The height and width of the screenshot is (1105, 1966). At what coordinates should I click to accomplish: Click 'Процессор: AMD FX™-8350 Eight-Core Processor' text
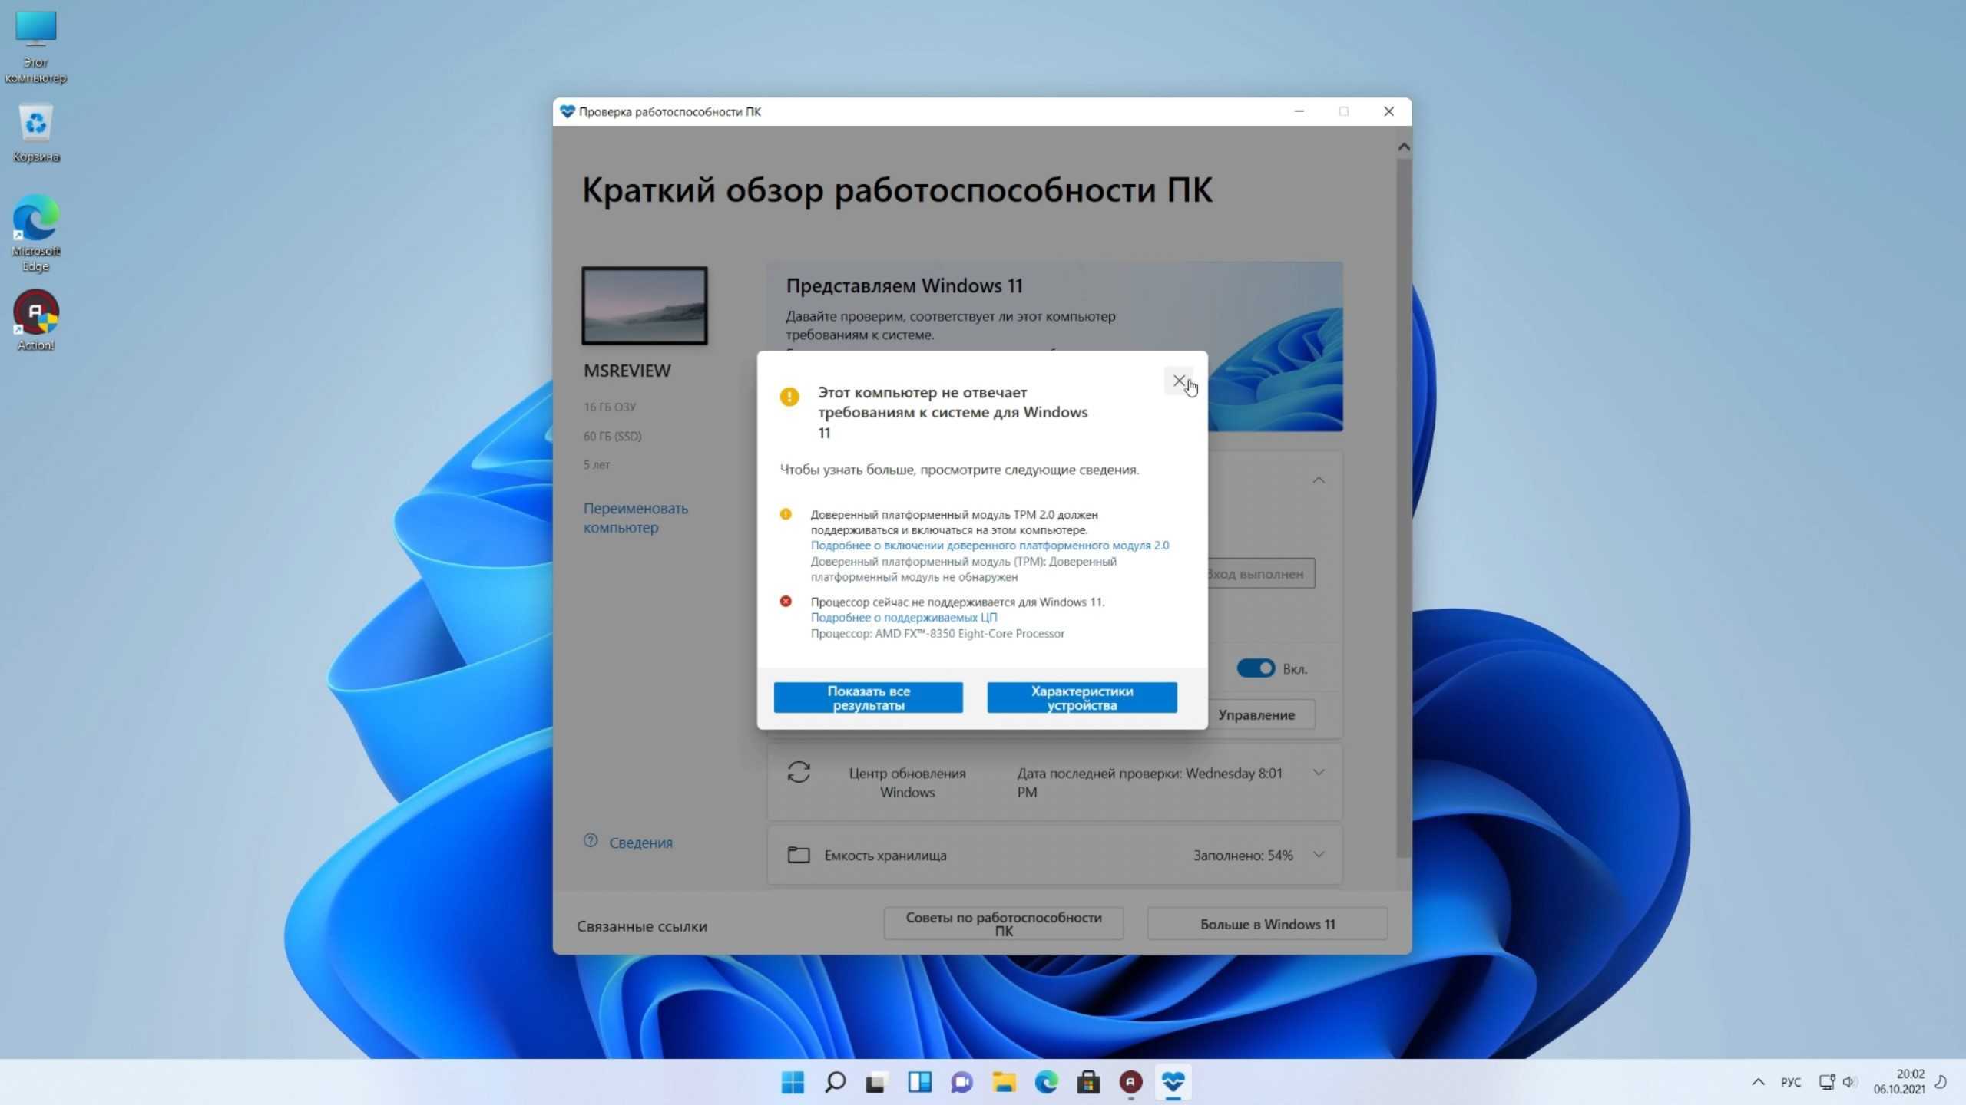click(x=938, y=634)
